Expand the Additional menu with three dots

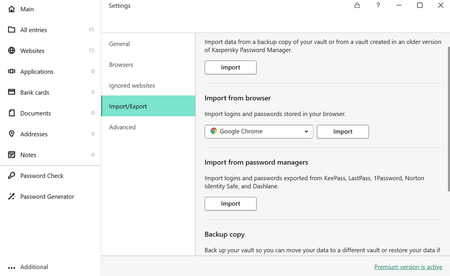point(11,268)
